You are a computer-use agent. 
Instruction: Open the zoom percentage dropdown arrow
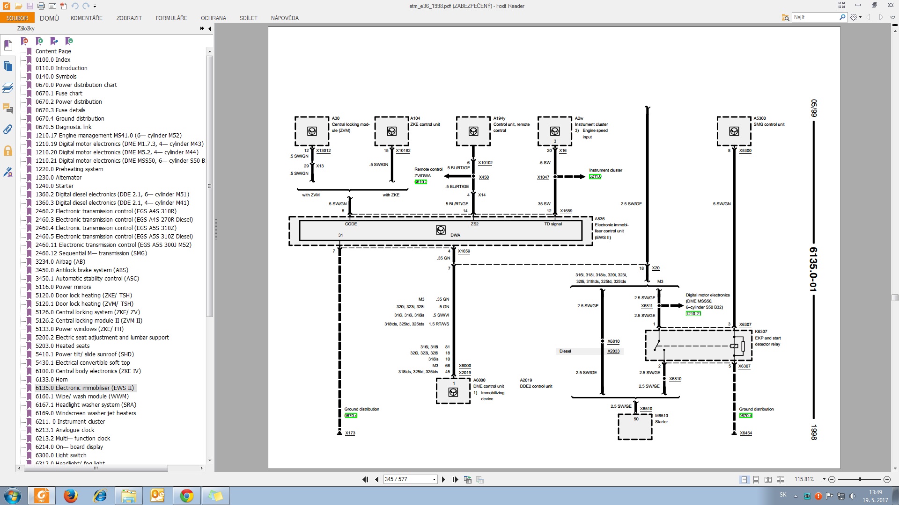pos(824,479)
